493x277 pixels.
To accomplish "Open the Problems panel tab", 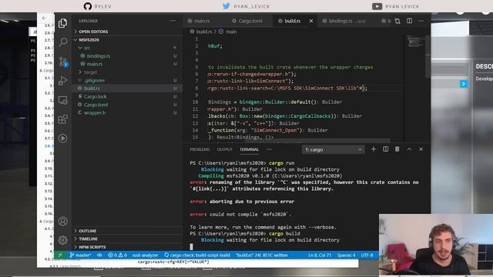I will [x=200, y=149].
